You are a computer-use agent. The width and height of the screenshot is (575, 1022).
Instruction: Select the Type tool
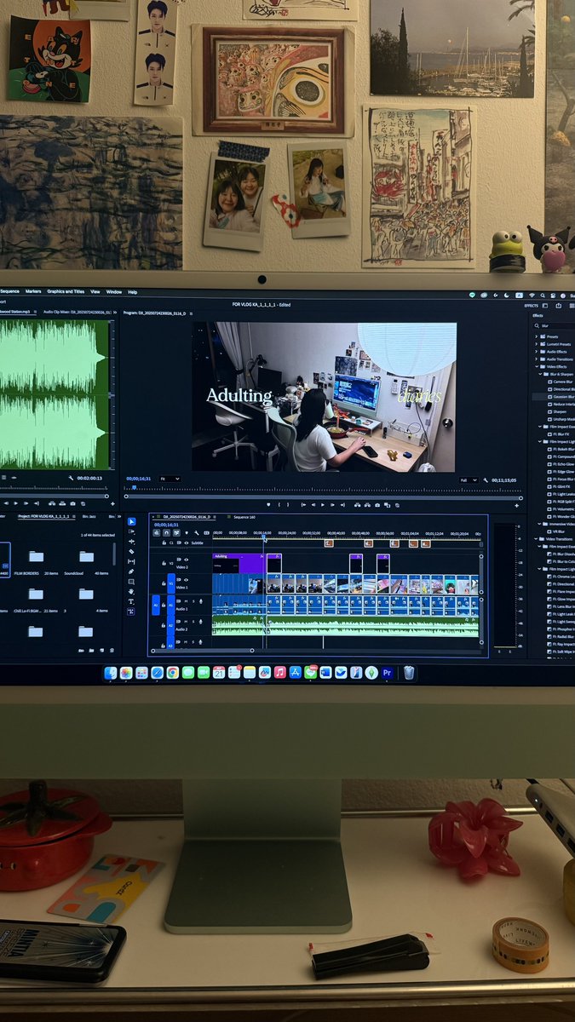click(131, 601)
